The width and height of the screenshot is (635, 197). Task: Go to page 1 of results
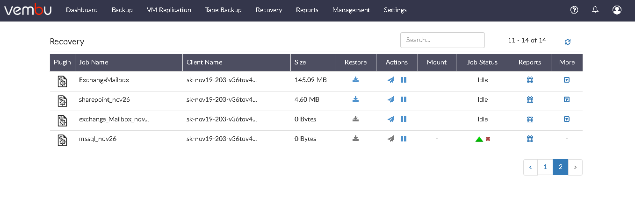click(545, 167)
